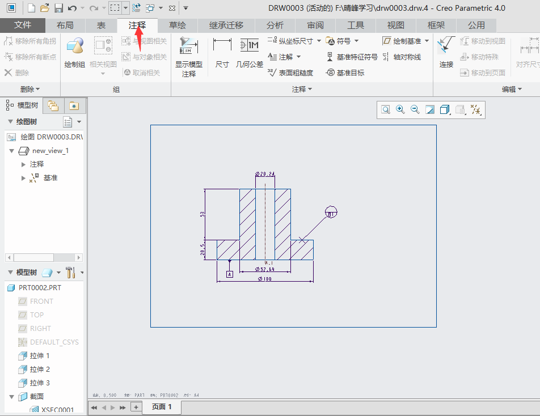This screenshot has height=416, width=540.
Task: Select the Ø100 dimension in drawing
Action: tap(265, 279)
